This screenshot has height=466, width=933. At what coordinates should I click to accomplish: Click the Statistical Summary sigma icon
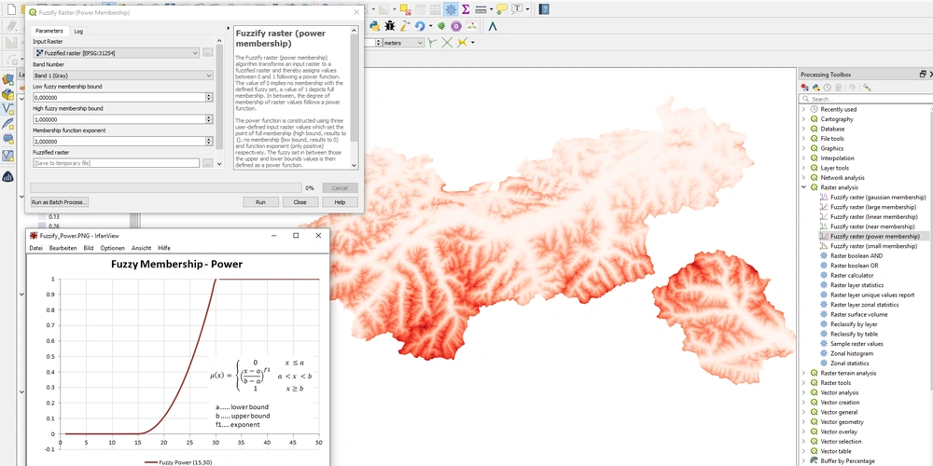point(466,9)
